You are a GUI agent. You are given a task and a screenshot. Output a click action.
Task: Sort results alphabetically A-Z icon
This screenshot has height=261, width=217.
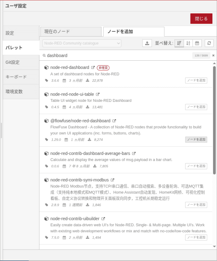click(188, 43)
